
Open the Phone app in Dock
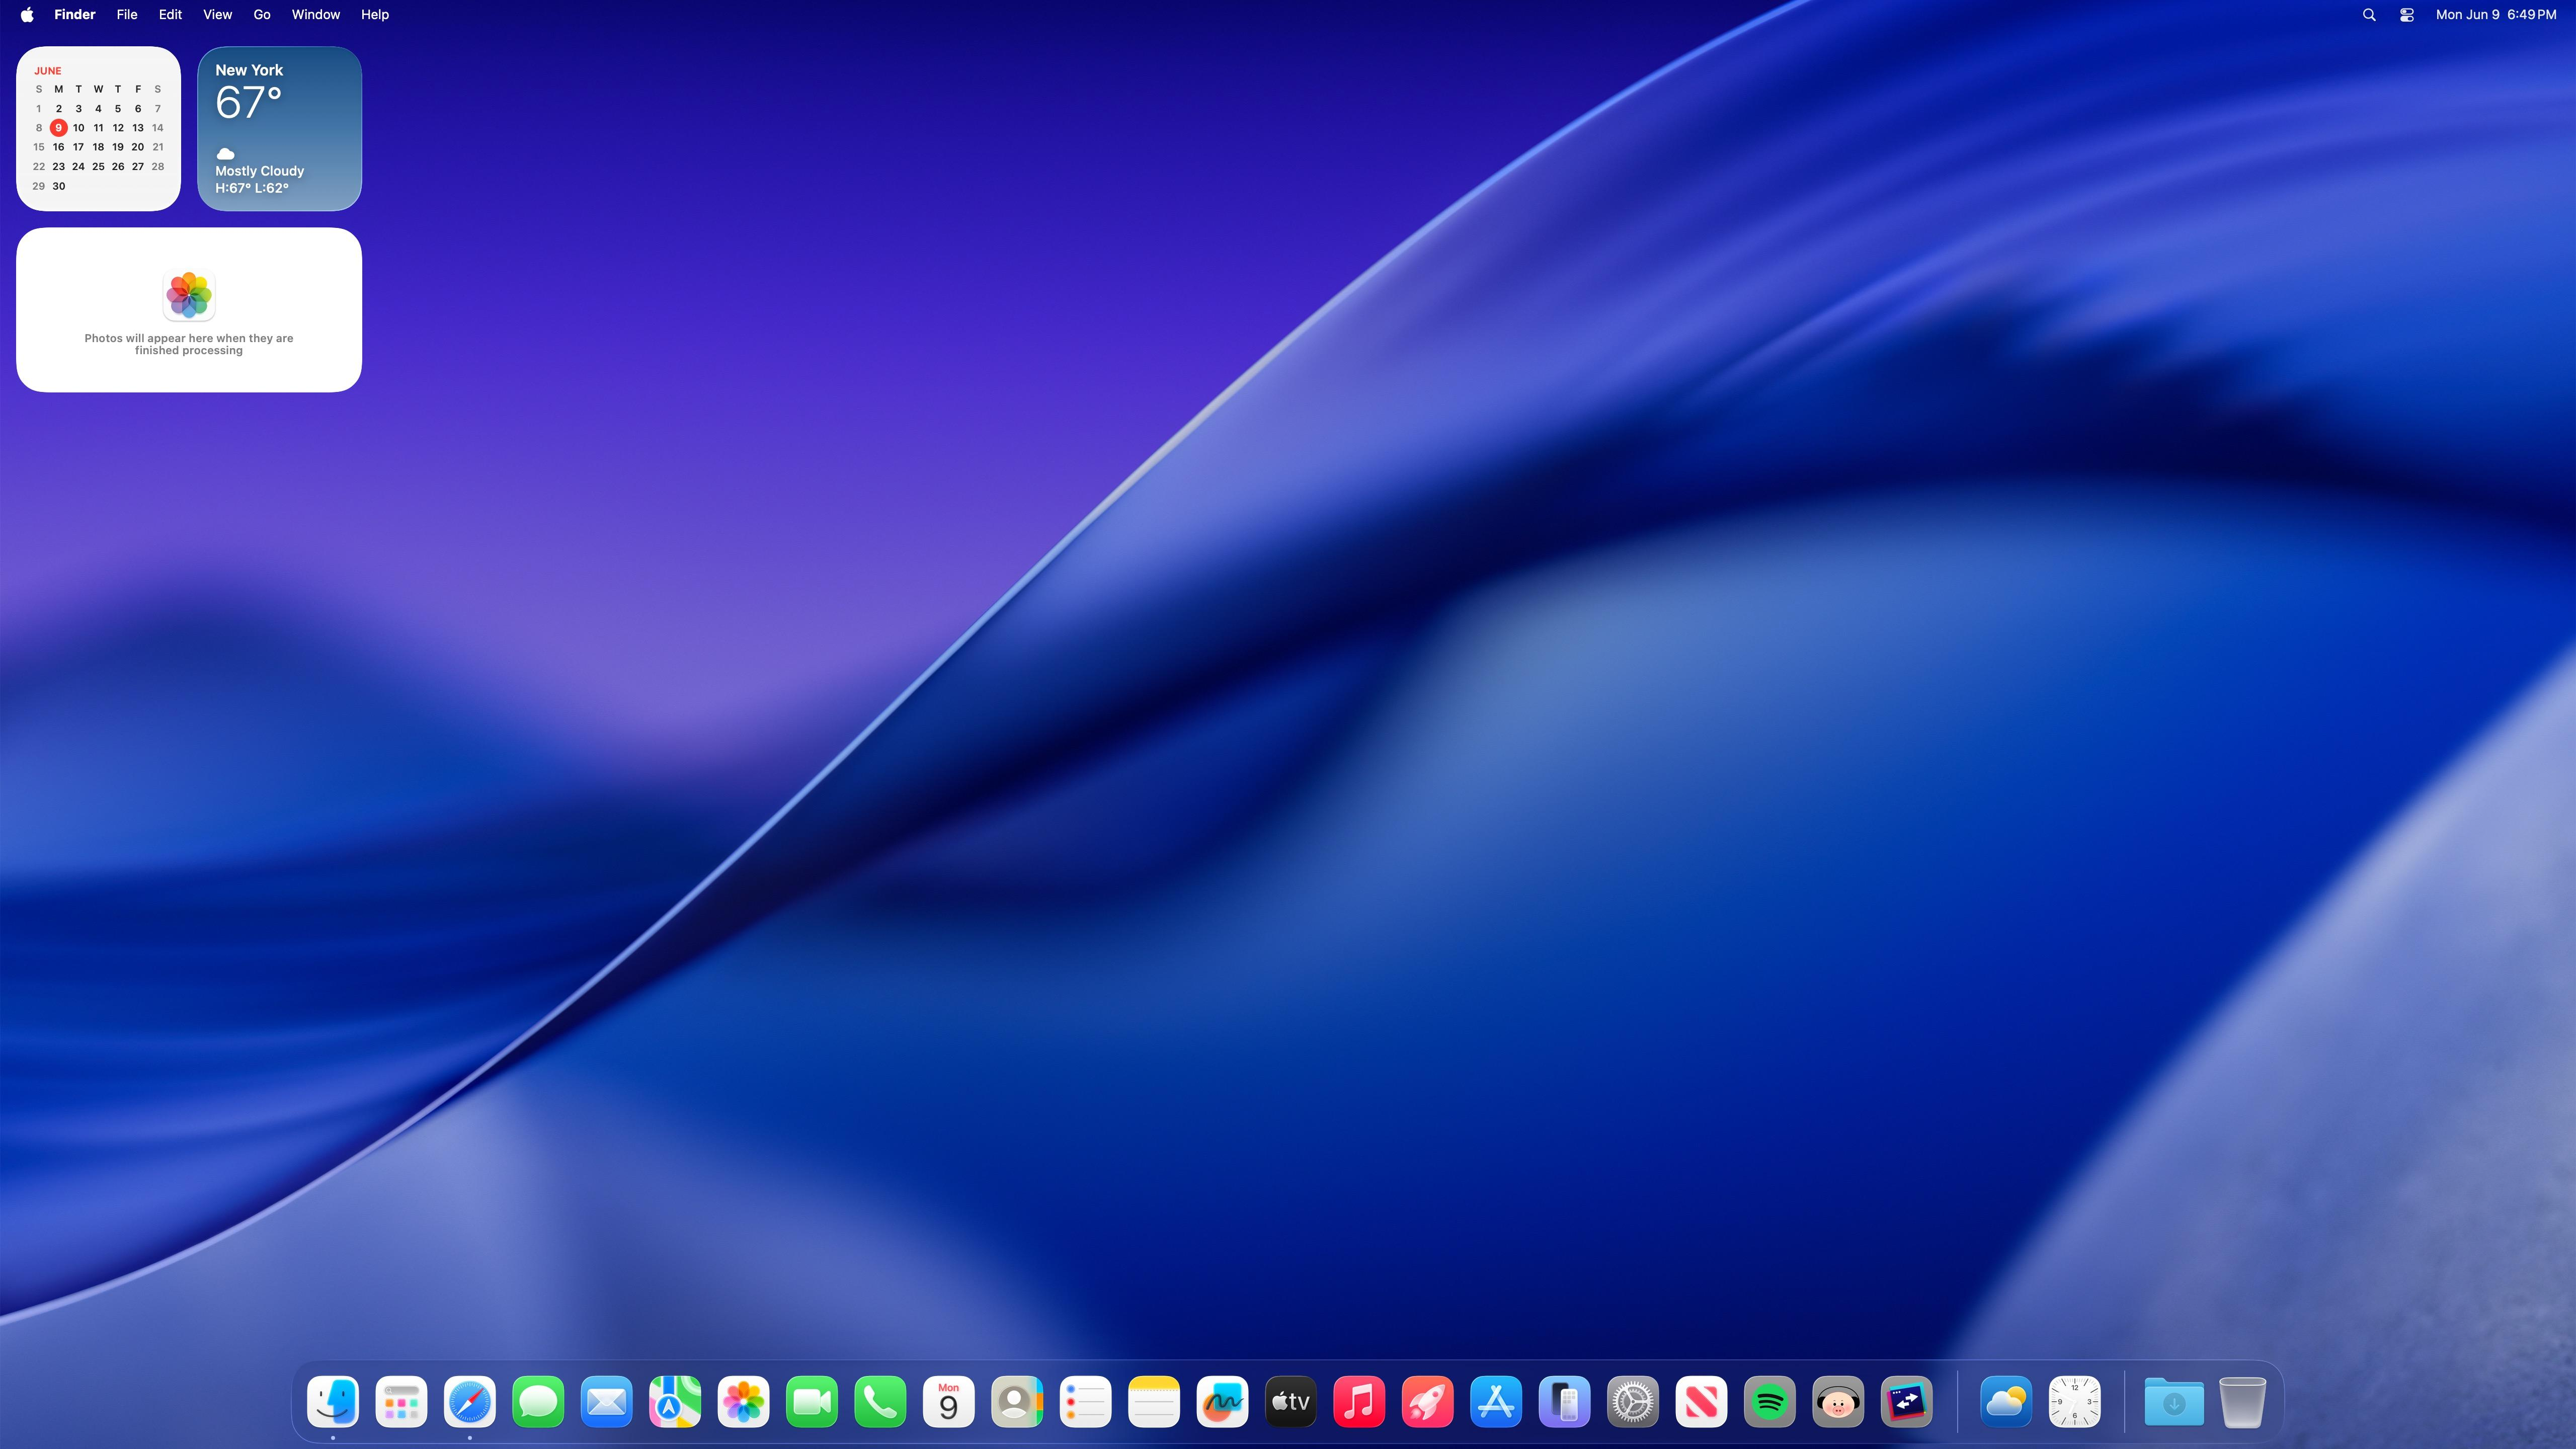click(x=880, y=1402)
